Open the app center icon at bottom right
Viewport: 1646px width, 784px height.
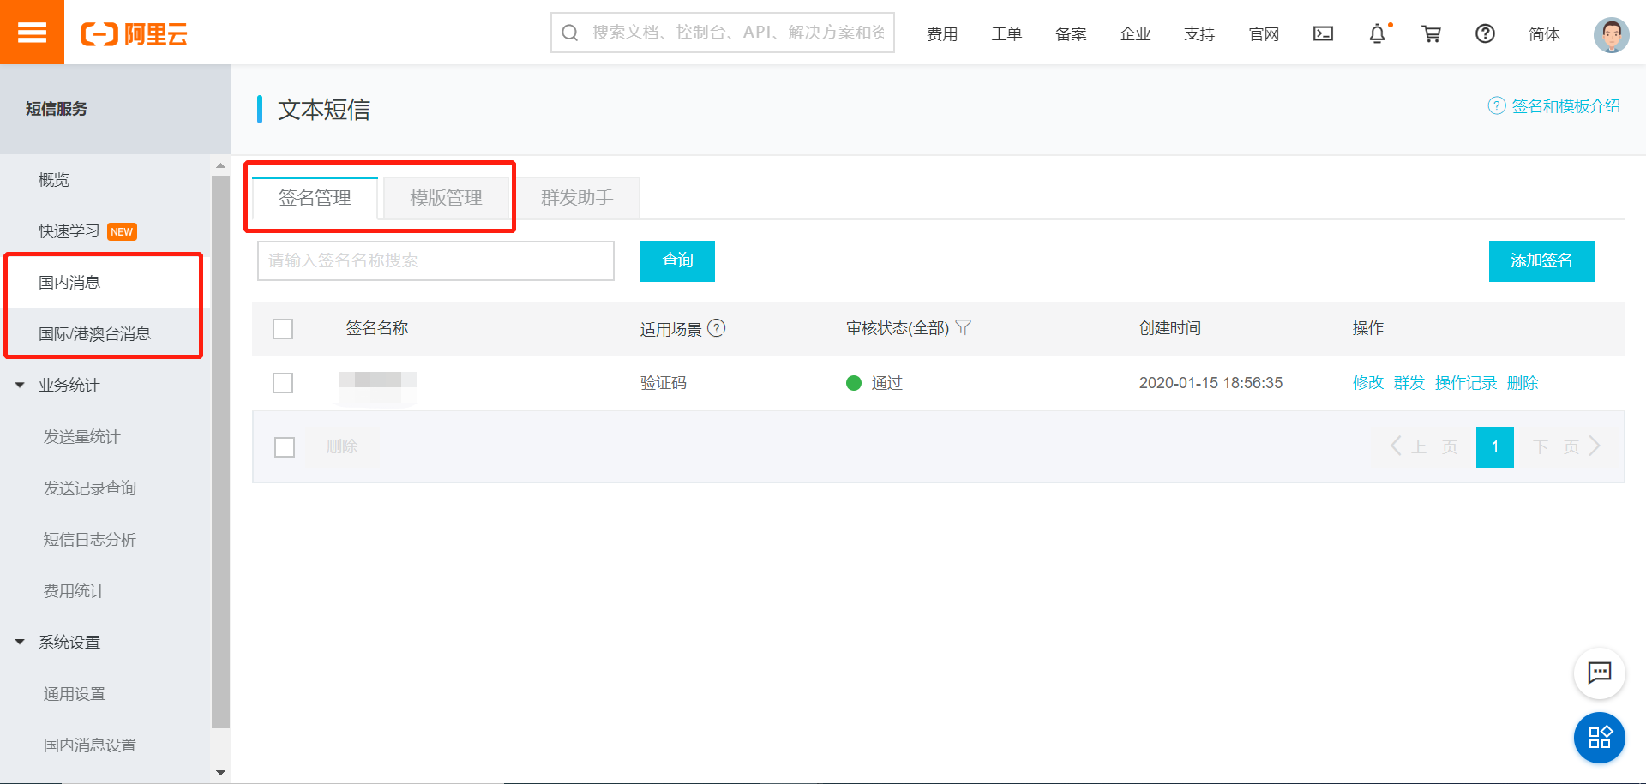1599,737
